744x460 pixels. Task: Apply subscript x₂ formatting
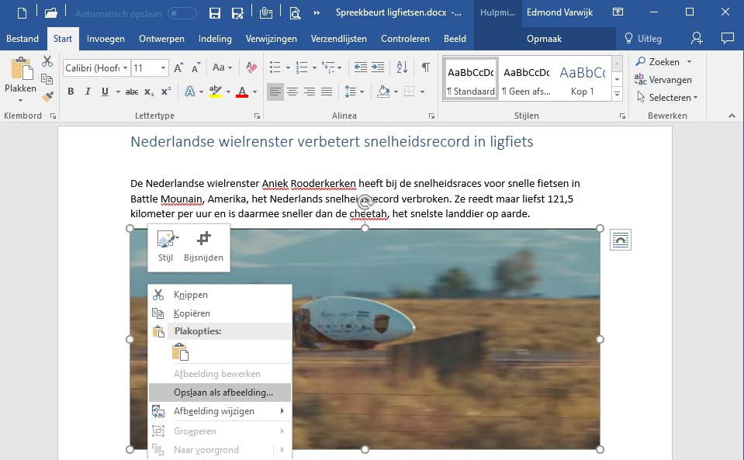(x=149, y=92)
